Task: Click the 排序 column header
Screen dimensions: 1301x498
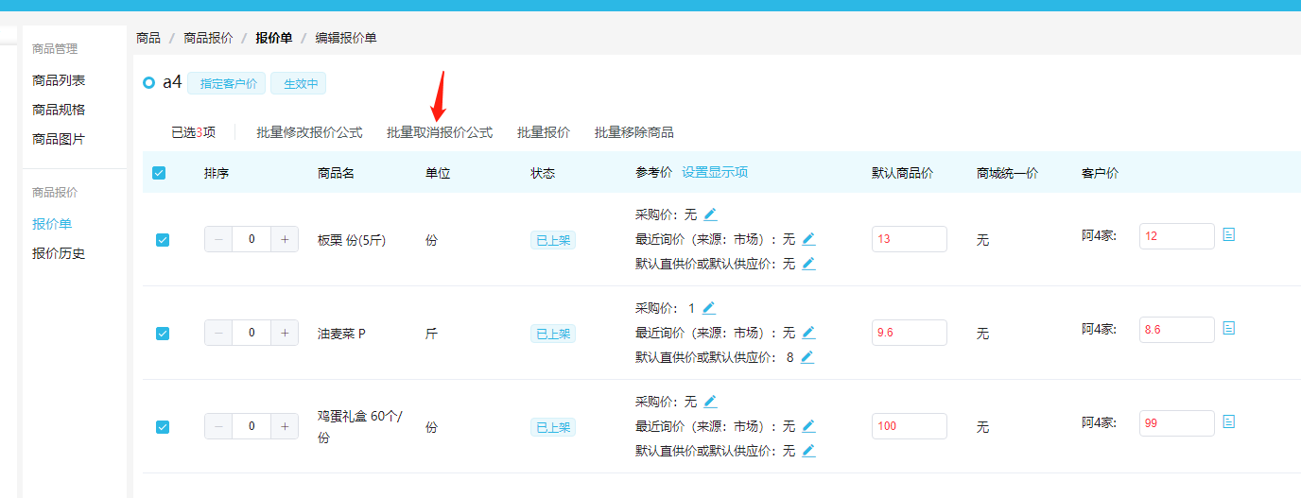Action: pyautogui.click(x=217, y=173)
